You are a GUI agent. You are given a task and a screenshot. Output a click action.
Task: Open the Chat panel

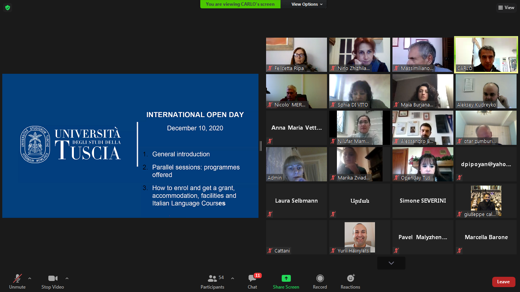(x=252, y=282)
